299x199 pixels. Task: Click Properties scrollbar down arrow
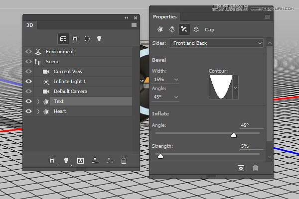click(270, 157)
